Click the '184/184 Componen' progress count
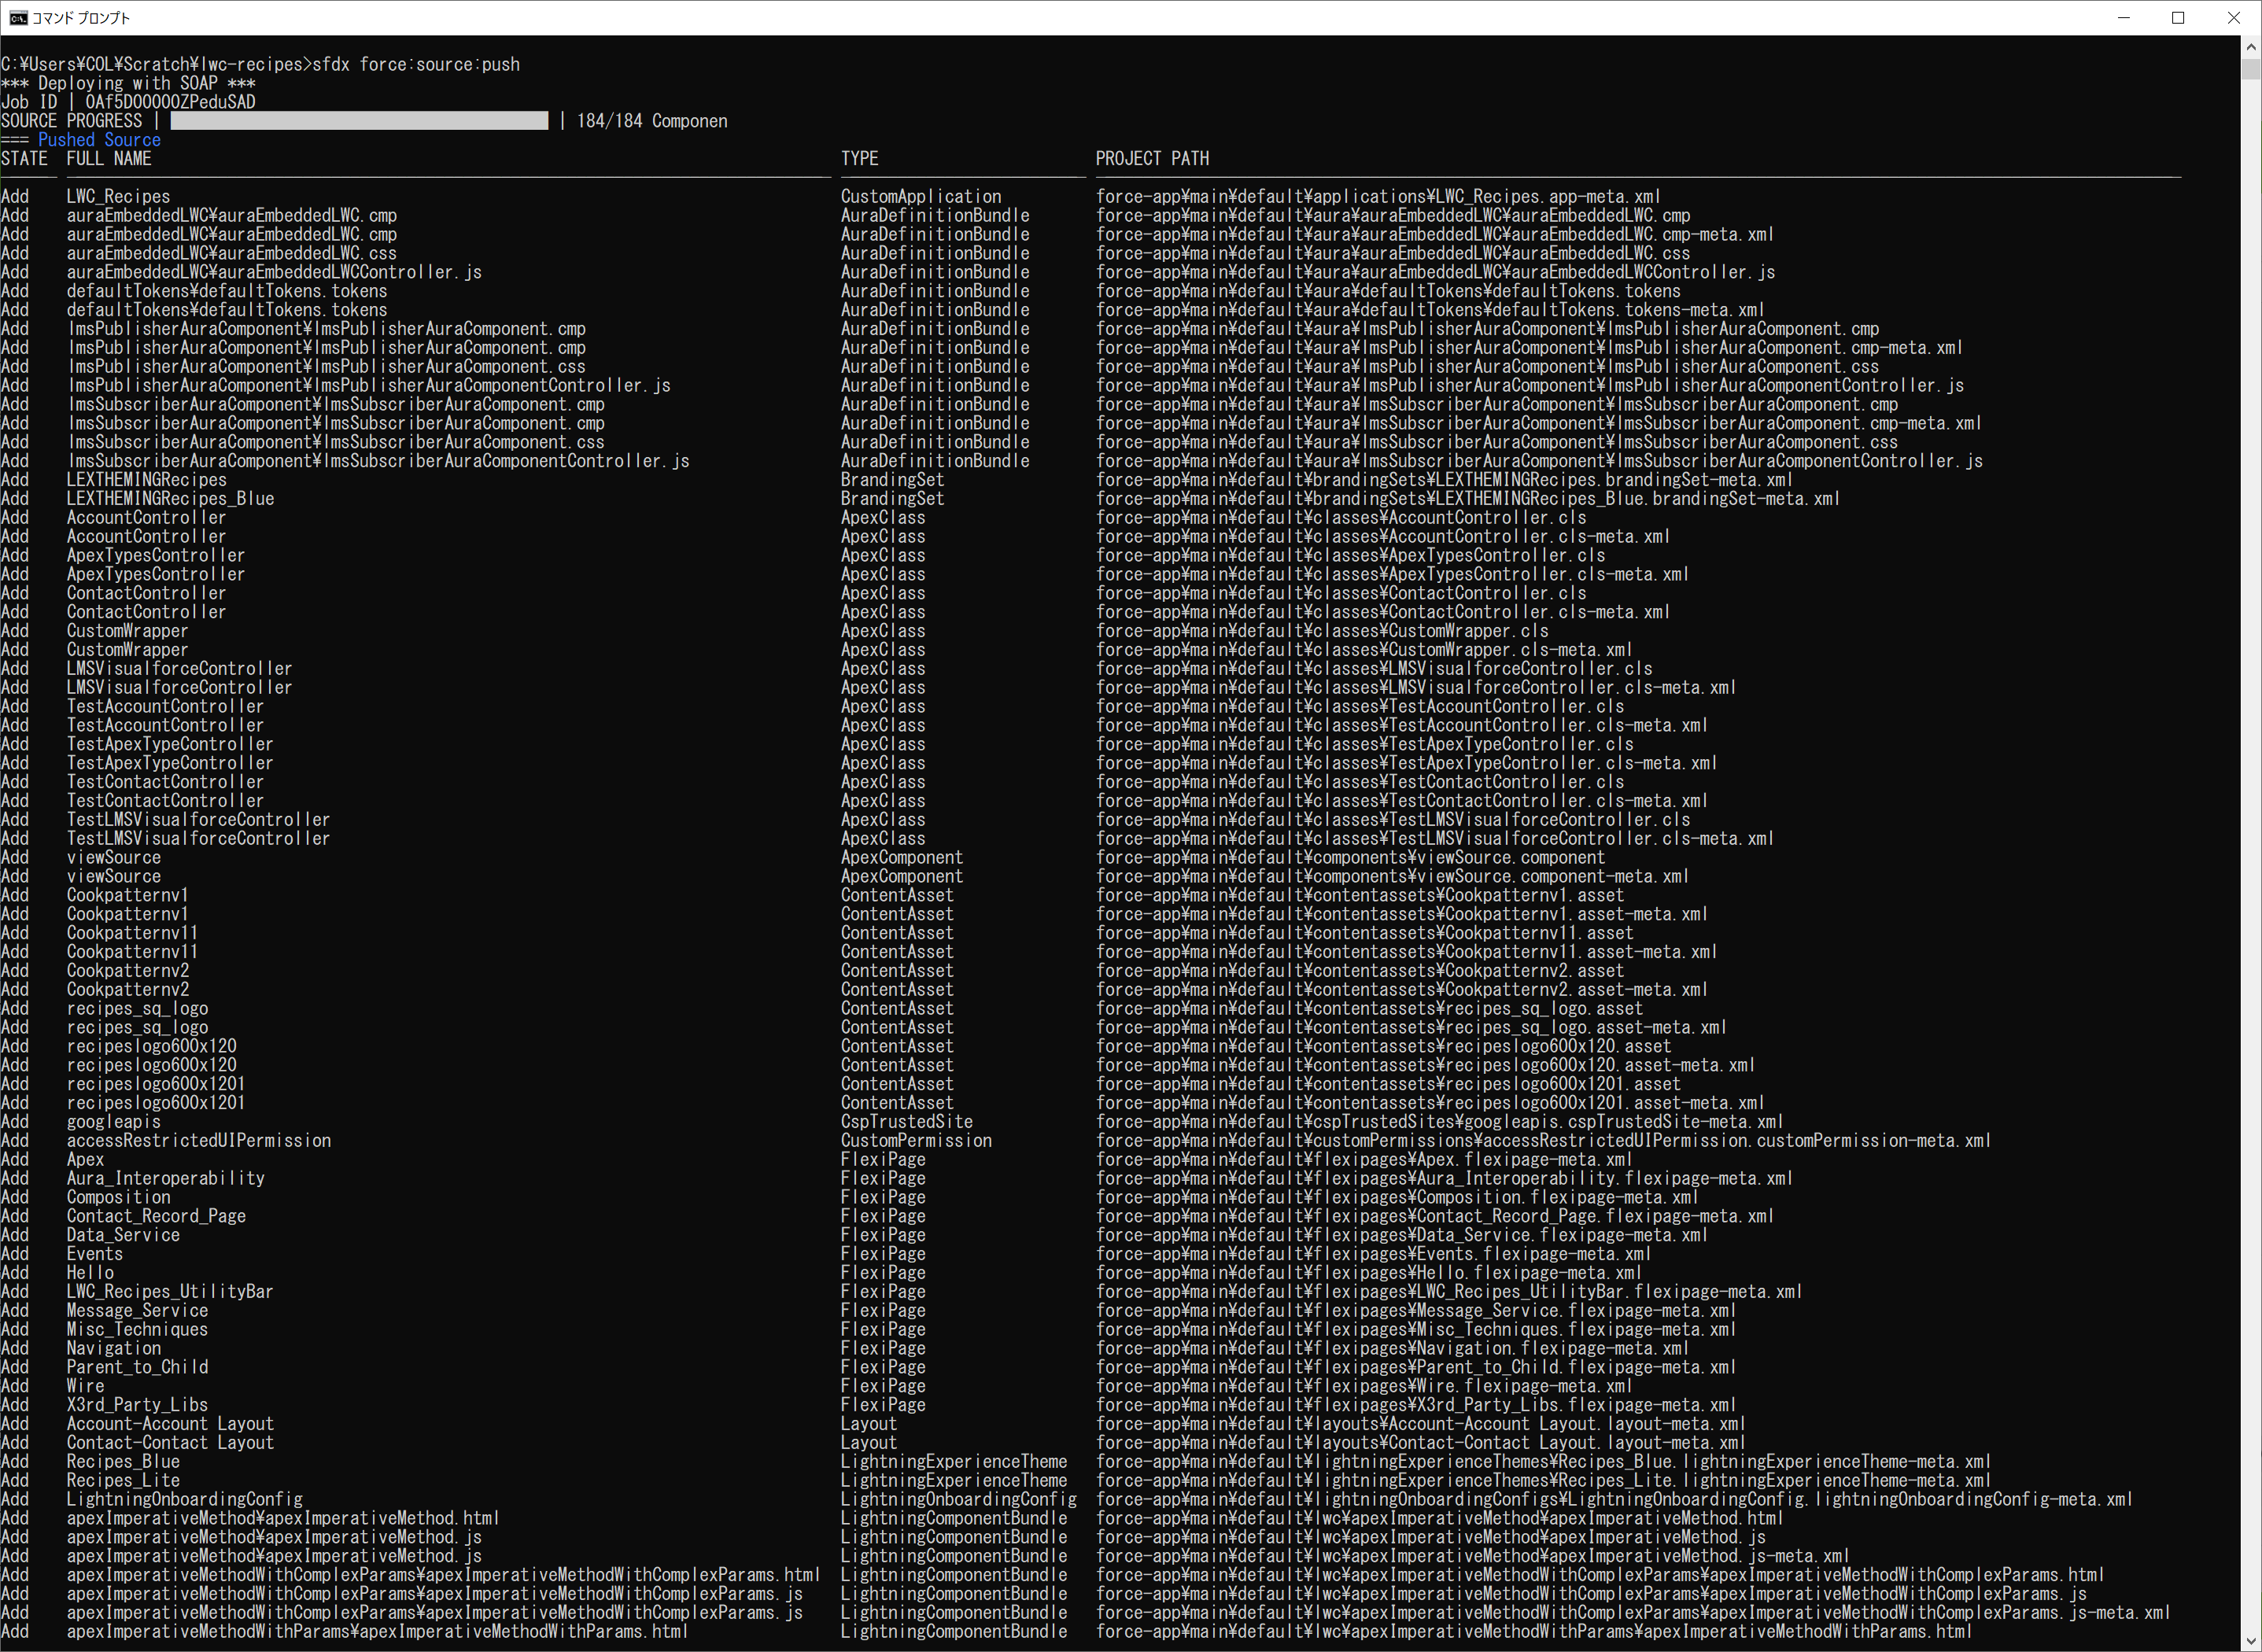 point(652,121)
